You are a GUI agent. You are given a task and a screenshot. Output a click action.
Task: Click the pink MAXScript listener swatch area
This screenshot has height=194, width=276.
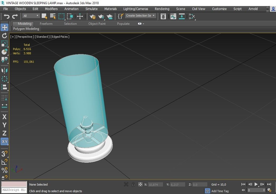(x=14, y=184)
